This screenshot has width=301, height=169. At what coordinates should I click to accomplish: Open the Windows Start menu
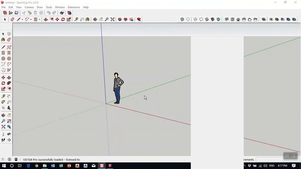click(4, 166)
